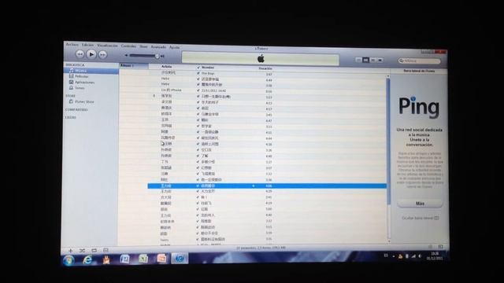Click the iTunes taskbar icon
This screenshot has height=283, width=504.
180,258
